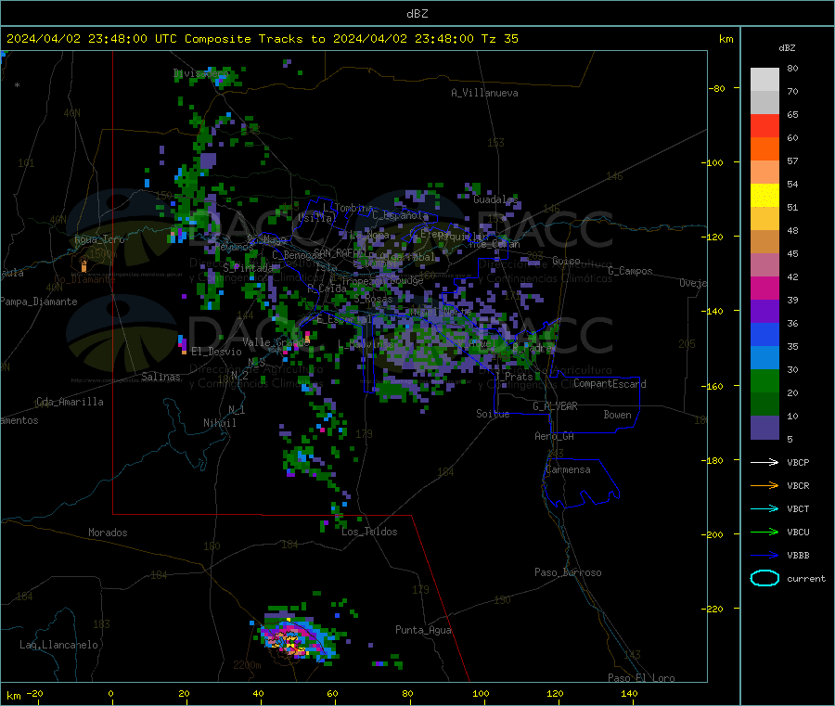Click the 'Pampa_Diamante' map label
The image size is (835, 706).
click(x=38, y=302)
